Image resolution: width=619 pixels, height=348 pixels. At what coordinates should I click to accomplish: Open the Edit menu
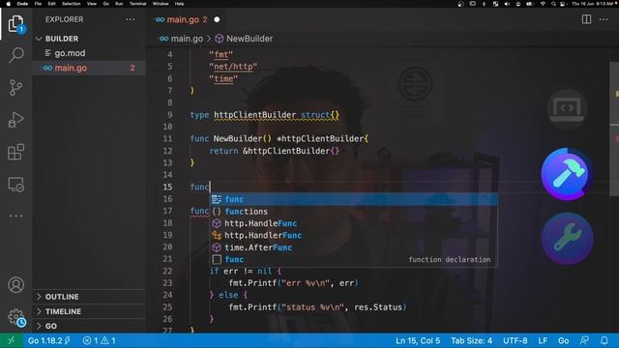51,4
